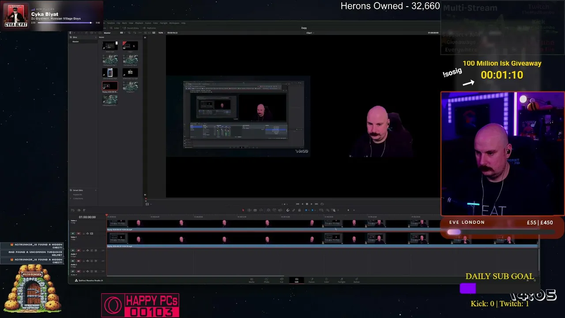
Task: Seek the Cyka Blyat song progress bar
Action: pos(65,23)
